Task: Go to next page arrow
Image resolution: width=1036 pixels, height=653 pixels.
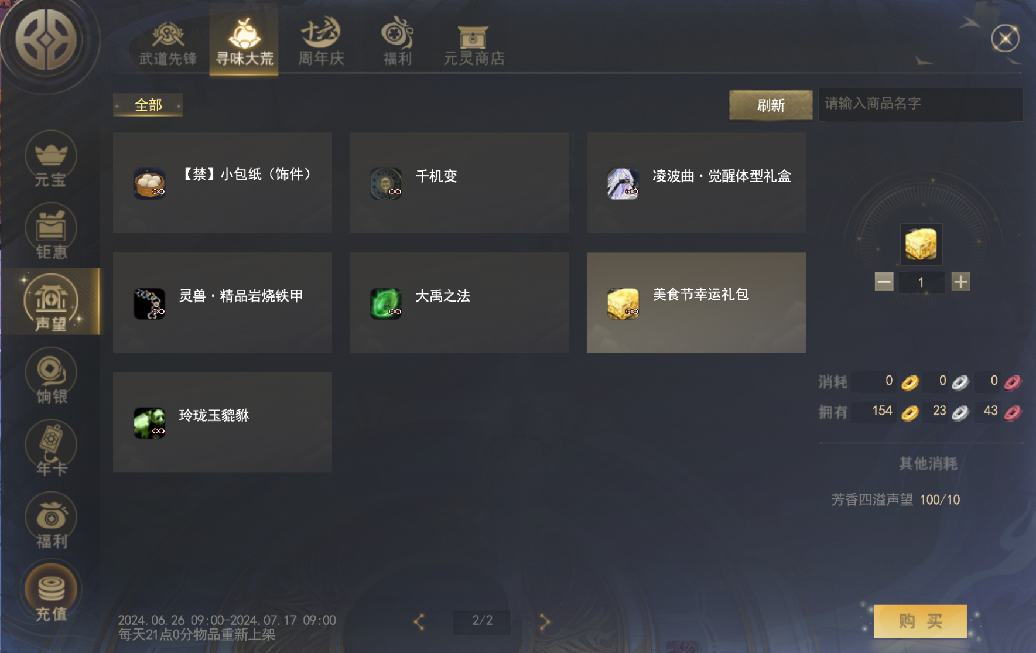Action: point(545,621)
